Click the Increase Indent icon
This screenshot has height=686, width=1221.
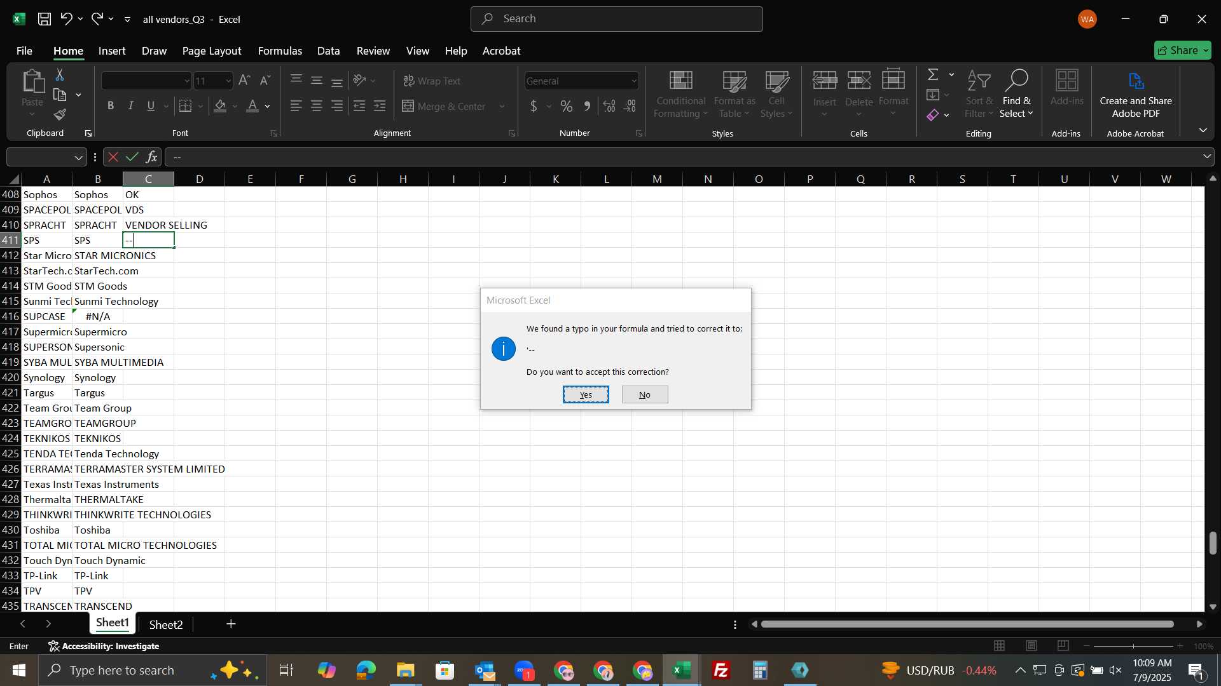tap(380, 106)
